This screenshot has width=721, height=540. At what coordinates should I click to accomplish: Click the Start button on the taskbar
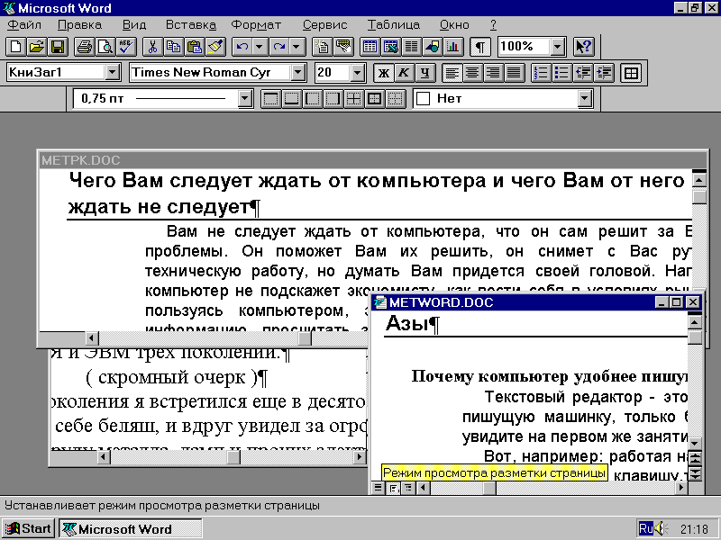click(x=29, y=528)
